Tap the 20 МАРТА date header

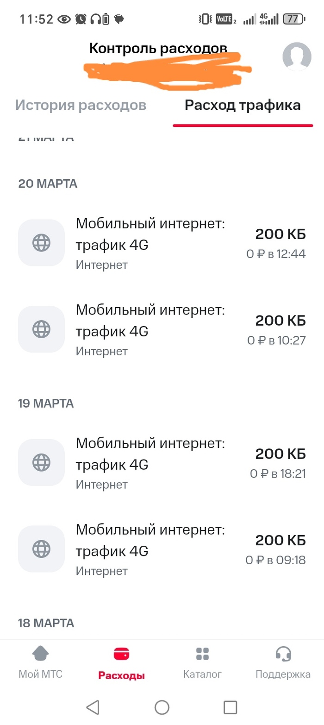[x=48, y=184]
